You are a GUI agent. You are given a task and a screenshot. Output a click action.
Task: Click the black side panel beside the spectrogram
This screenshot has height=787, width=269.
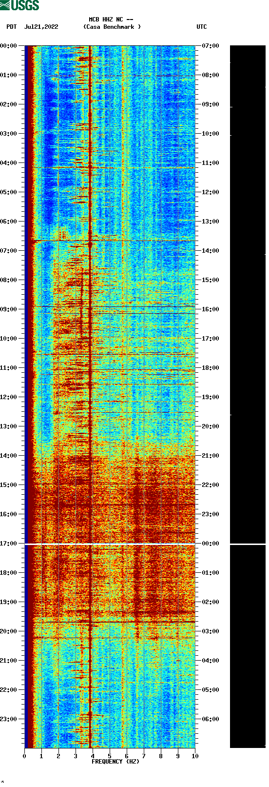click(x=248, y=397)
